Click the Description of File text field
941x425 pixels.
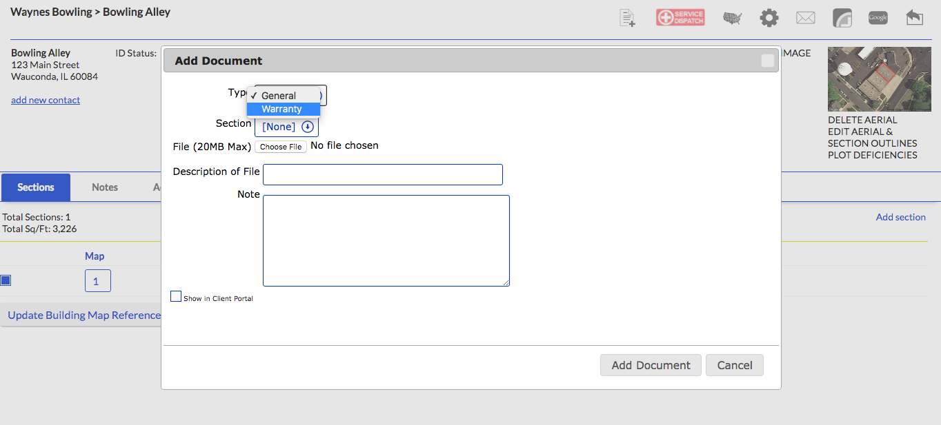pos(382,174)
